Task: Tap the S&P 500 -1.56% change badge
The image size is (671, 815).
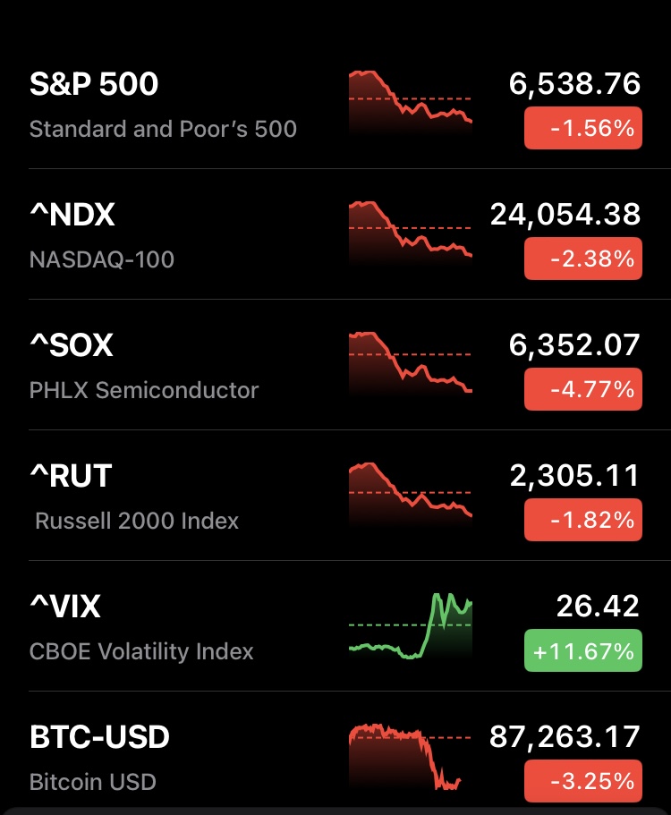Action: 582,129
